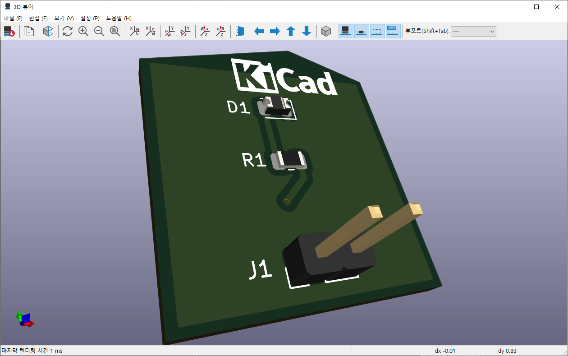Open the 도움말 menu
568x356 pixels.
[x=119, y=18]
